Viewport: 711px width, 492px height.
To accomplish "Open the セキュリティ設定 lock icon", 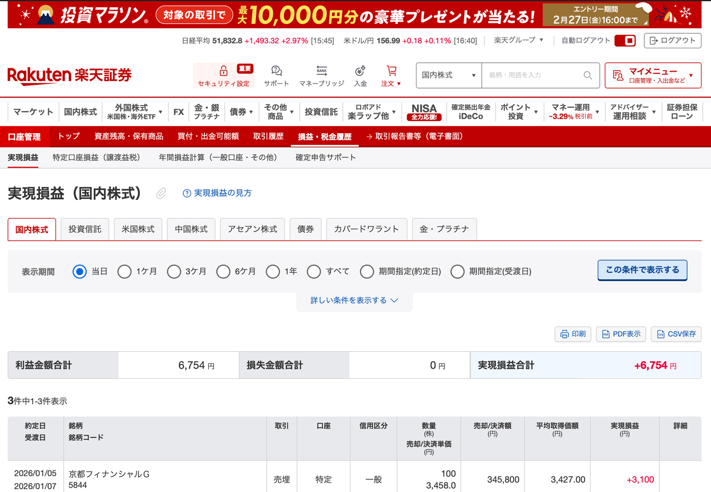I will 223,71.
